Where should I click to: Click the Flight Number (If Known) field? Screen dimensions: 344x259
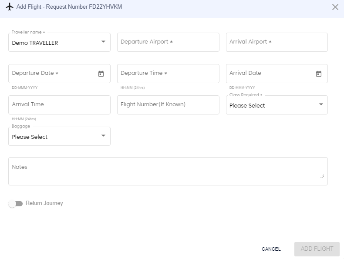point(168,105)
